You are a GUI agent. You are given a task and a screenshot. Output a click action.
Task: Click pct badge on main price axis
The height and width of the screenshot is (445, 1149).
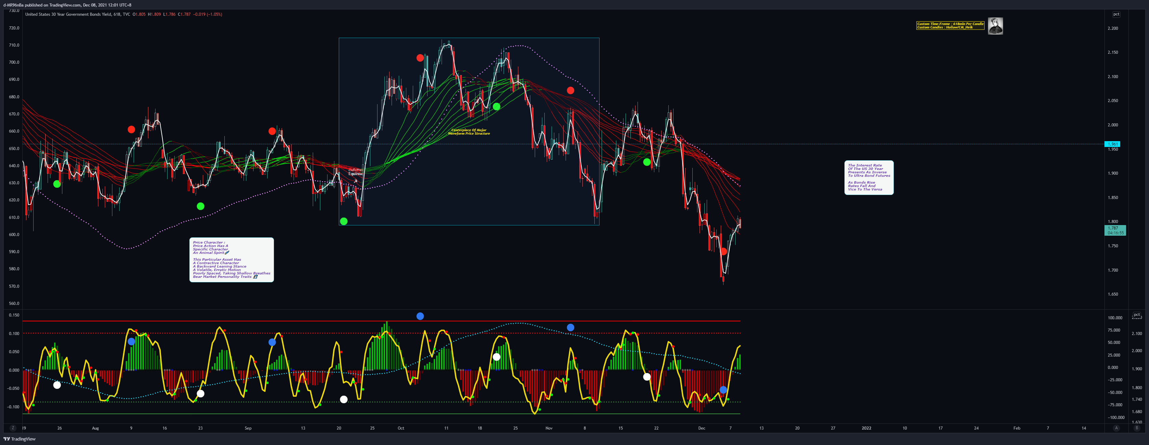(1116, 14)
